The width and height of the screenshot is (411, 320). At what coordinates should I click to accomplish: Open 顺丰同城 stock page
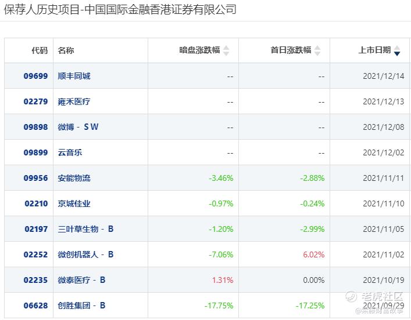tap(74, 76)
